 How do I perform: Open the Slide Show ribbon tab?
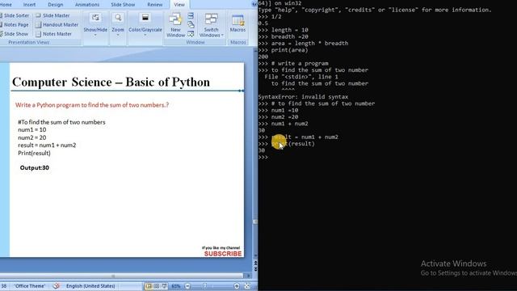click(123, 5)
